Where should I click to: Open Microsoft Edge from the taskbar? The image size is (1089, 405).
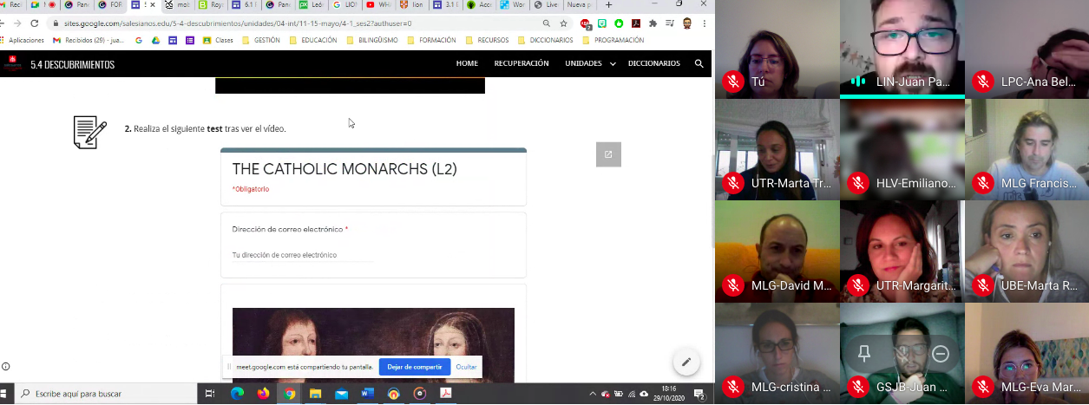[237, 394]
